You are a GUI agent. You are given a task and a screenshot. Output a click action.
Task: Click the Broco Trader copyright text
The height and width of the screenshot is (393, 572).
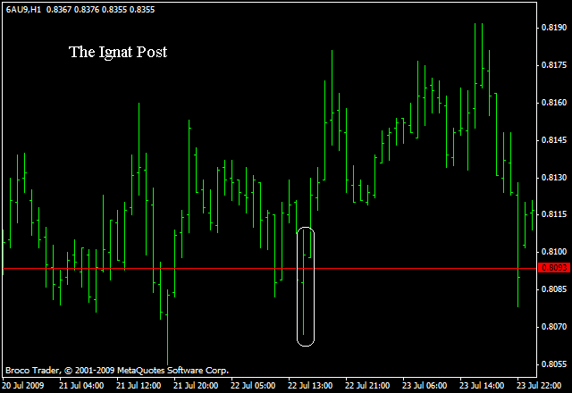[116, 370]
